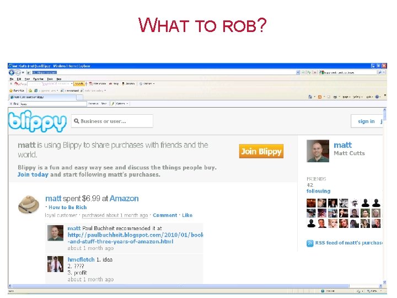Click the browser Forward arrow button
This screenshot has width=397, height=298.
pyautogui.click(x=18, y=73)
